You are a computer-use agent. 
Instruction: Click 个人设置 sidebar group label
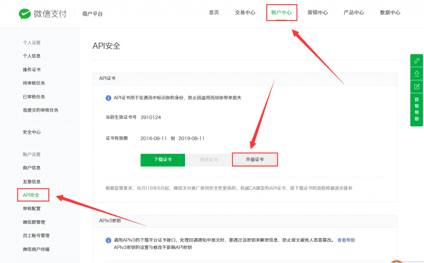[31, 43]
